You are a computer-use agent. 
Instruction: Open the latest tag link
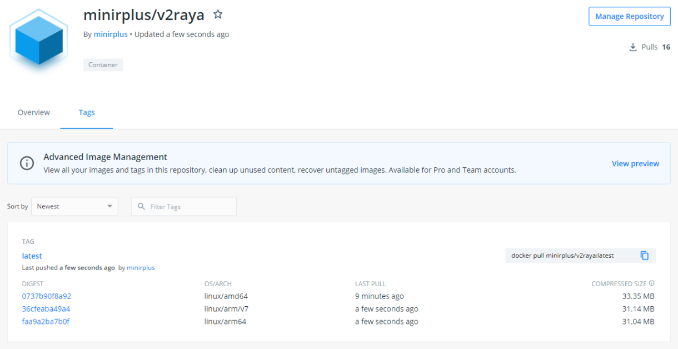pos(32,256)
